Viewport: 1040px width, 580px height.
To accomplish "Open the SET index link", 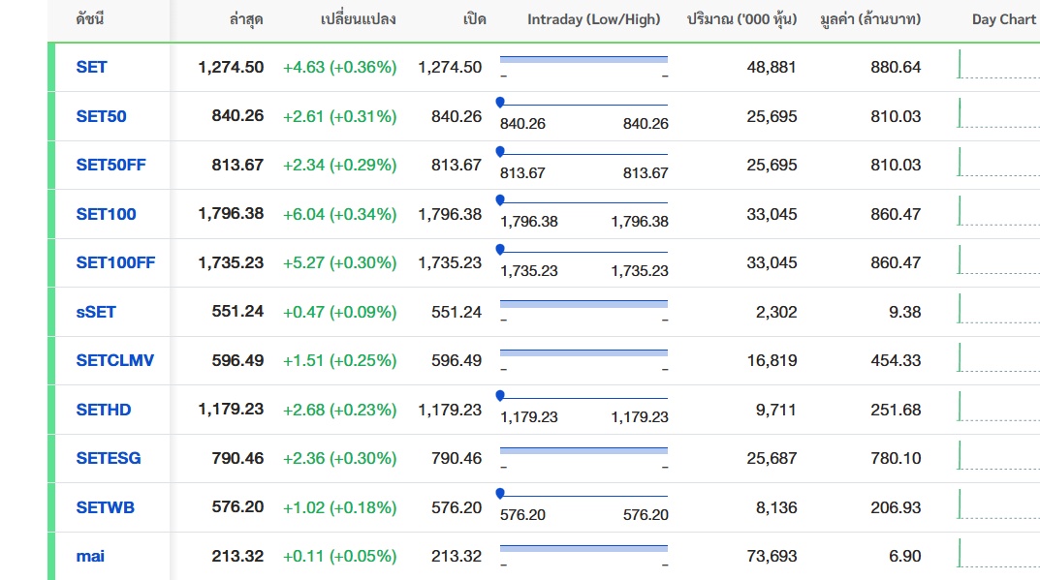I will (92, 67).
